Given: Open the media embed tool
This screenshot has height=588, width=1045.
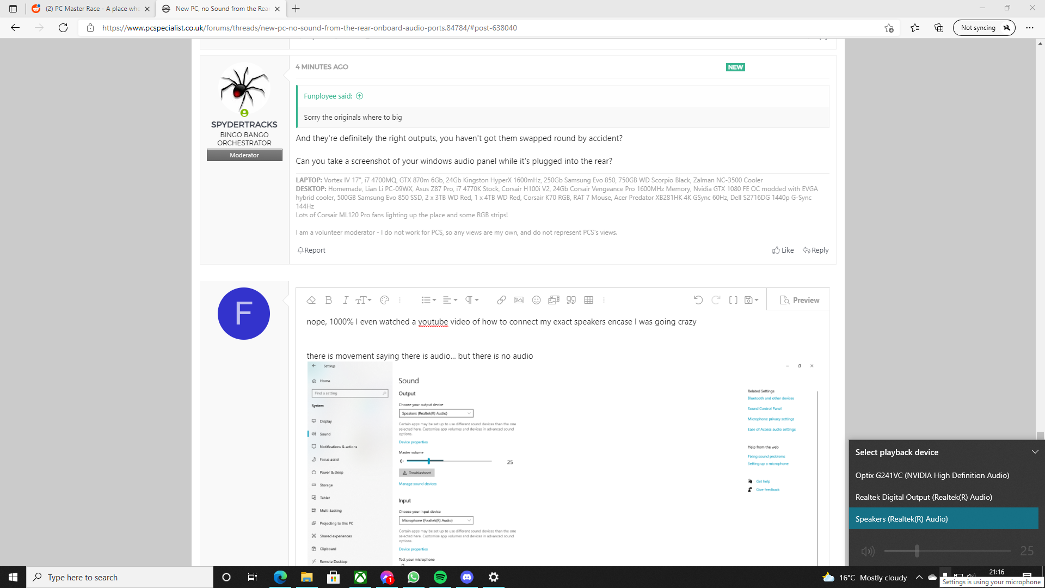Looking at the screenshot, I should [x=554, y=300].
